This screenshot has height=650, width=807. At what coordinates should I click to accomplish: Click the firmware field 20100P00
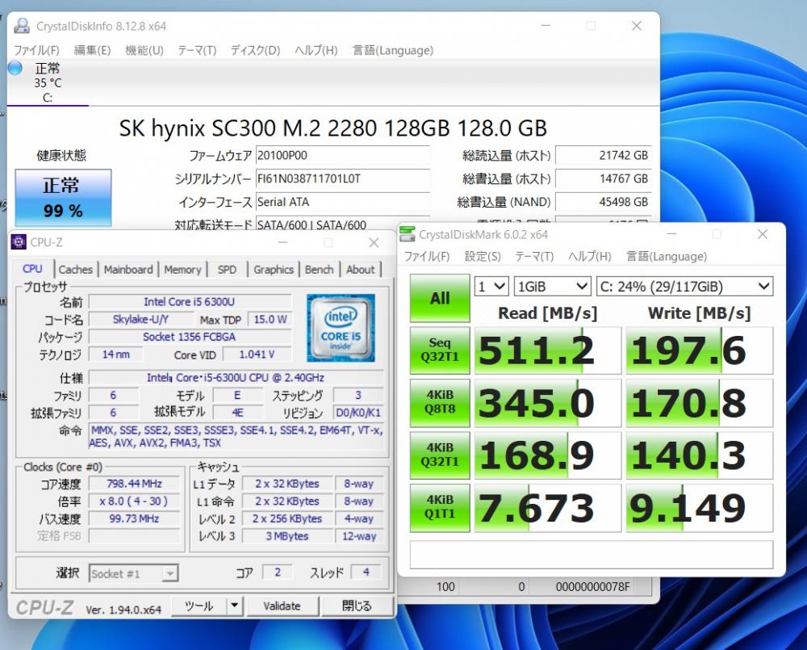pyautogui.click(x=343, y=156)
